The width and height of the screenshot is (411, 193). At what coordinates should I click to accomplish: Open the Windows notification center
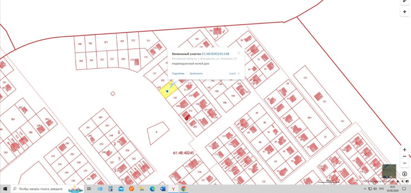click(x=404, y=189)
